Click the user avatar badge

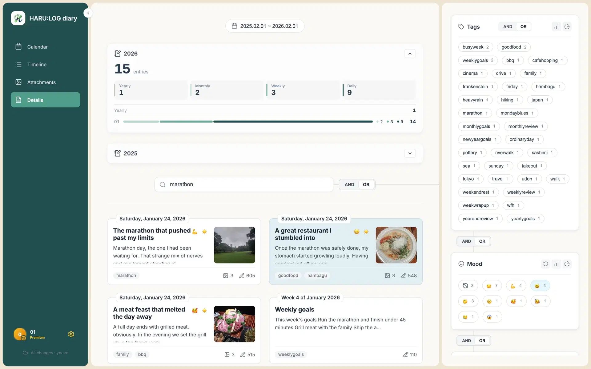click(x=20, y=334)
